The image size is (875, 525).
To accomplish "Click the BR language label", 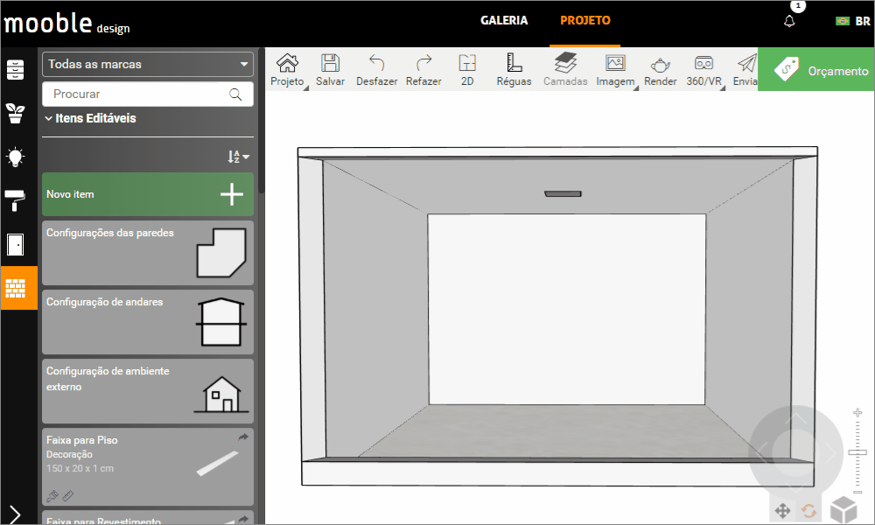I will coord(863,21).
